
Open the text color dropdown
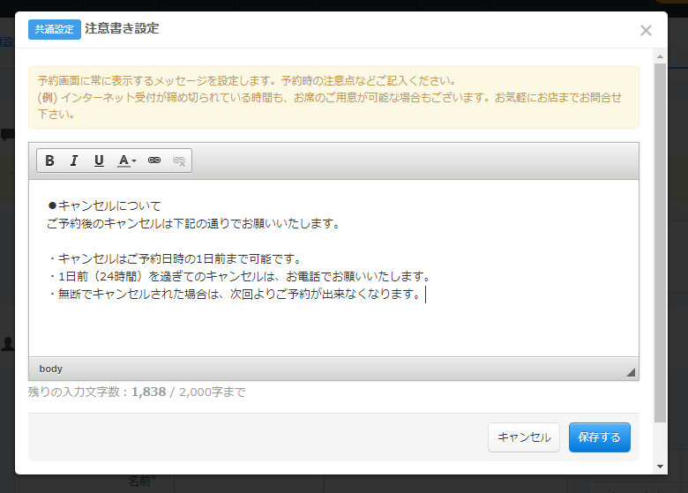(127, 161)
